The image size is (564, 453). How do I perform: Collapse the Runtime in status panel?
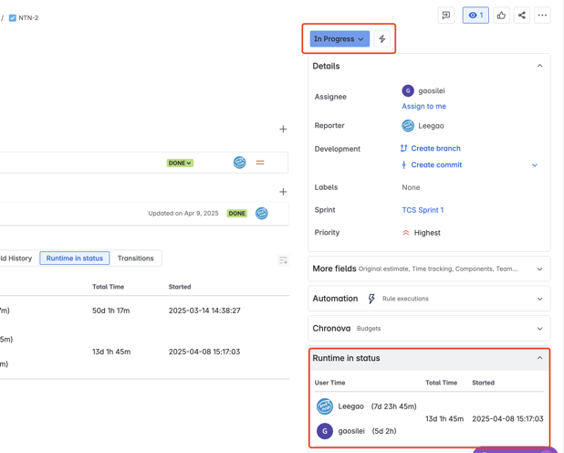[539, 358]
